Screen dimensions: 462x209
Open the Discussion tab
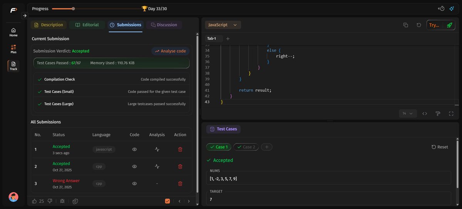164,25
